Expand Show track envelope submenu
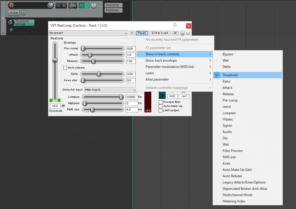The image size is (296, 209). point(174,60)
